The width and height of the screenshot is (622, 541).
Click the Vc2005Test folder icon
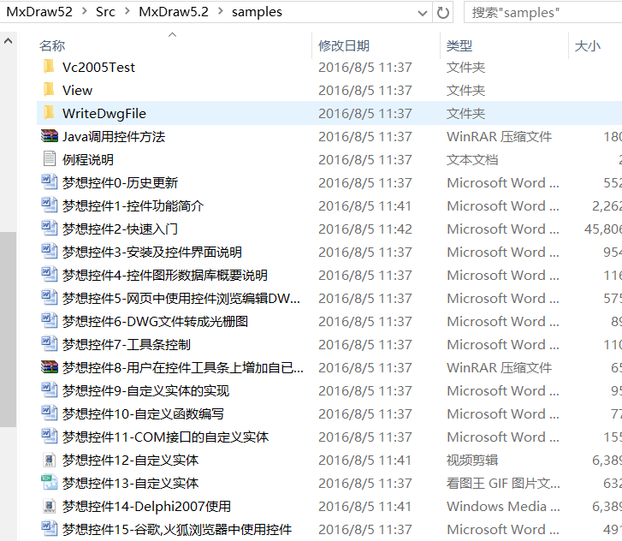(x=49, y=67)
